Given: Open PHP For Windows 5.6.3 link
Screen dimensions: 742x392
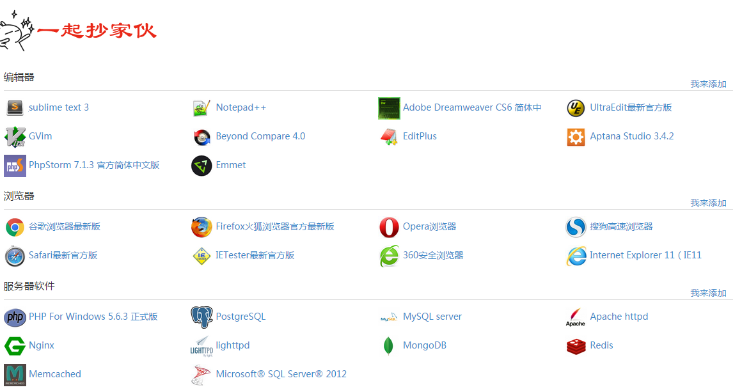Looking at the screenshot, I should 93,317.
